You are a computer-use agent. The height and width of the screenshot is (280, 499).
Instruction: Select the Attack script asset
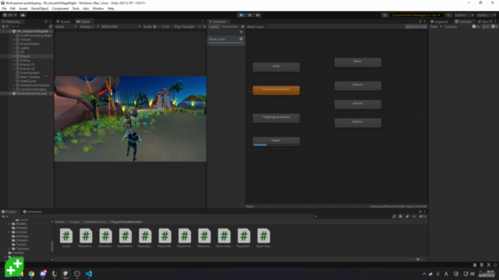coord(66,238)
